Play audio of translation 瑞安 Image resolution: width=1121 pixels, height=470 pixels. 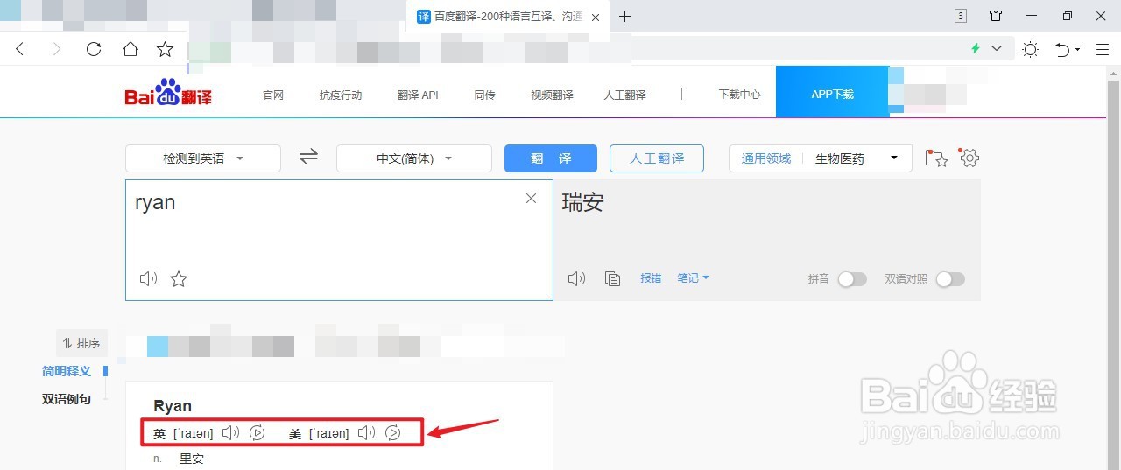pyautogui.click(x=576, y=278)
